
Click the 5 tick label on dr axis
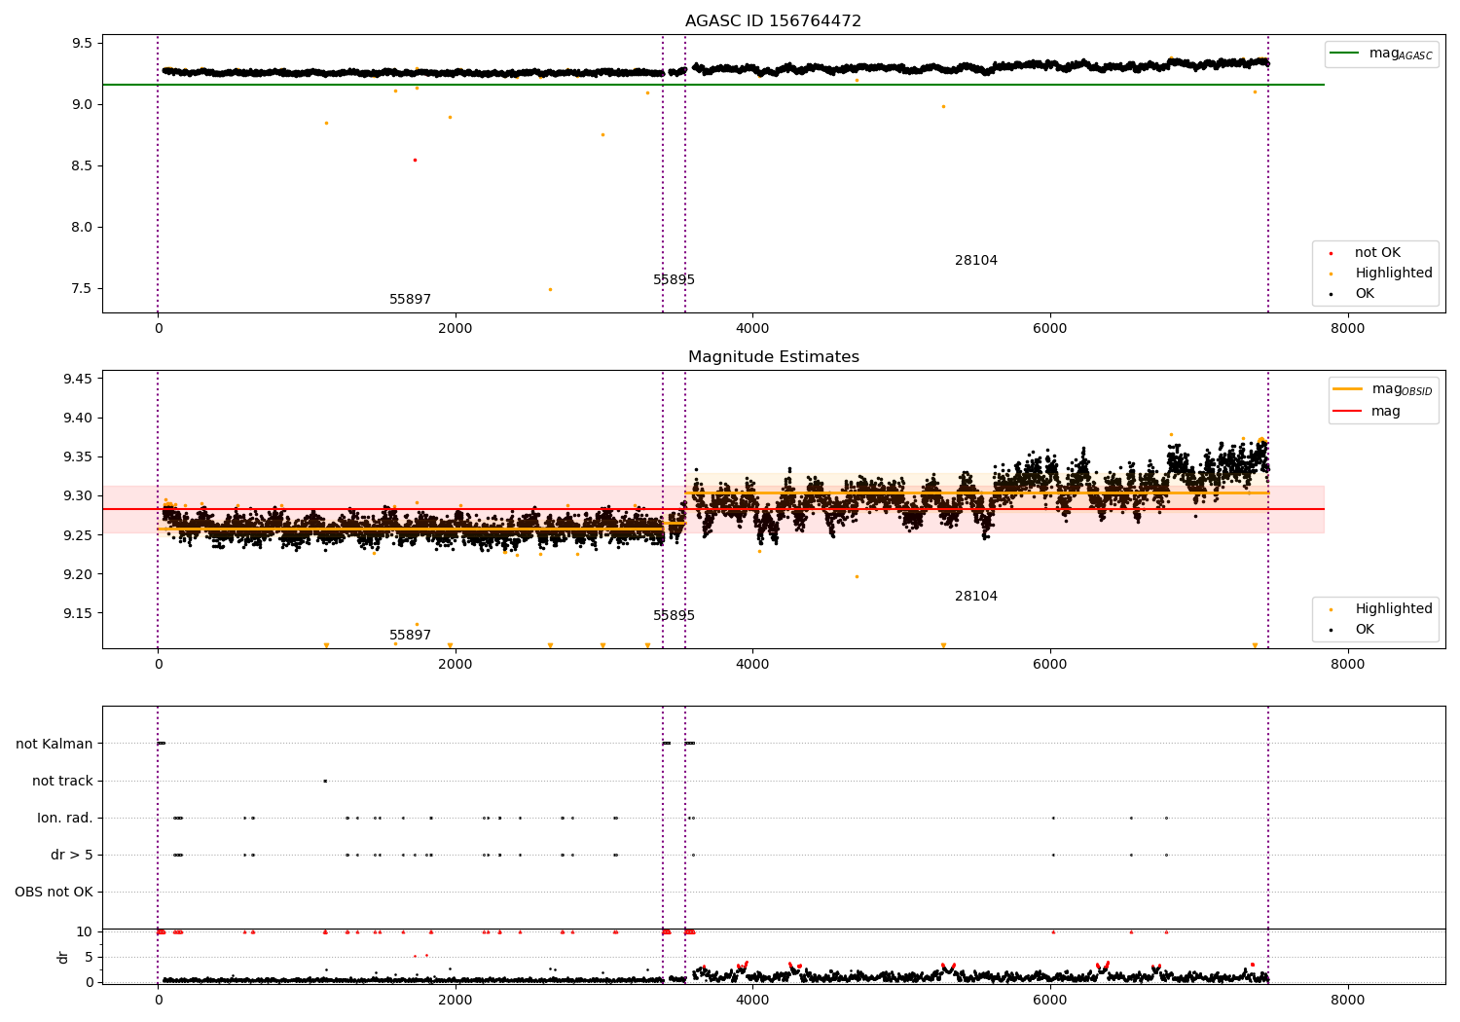click(89, 958)
